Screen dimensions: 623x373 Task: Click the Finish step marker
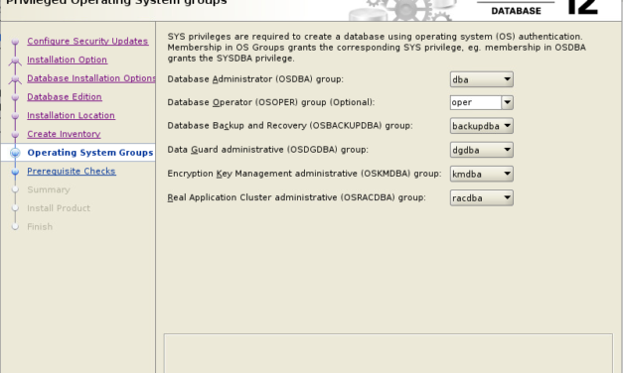pyautogui.click(x=15, y=226)
